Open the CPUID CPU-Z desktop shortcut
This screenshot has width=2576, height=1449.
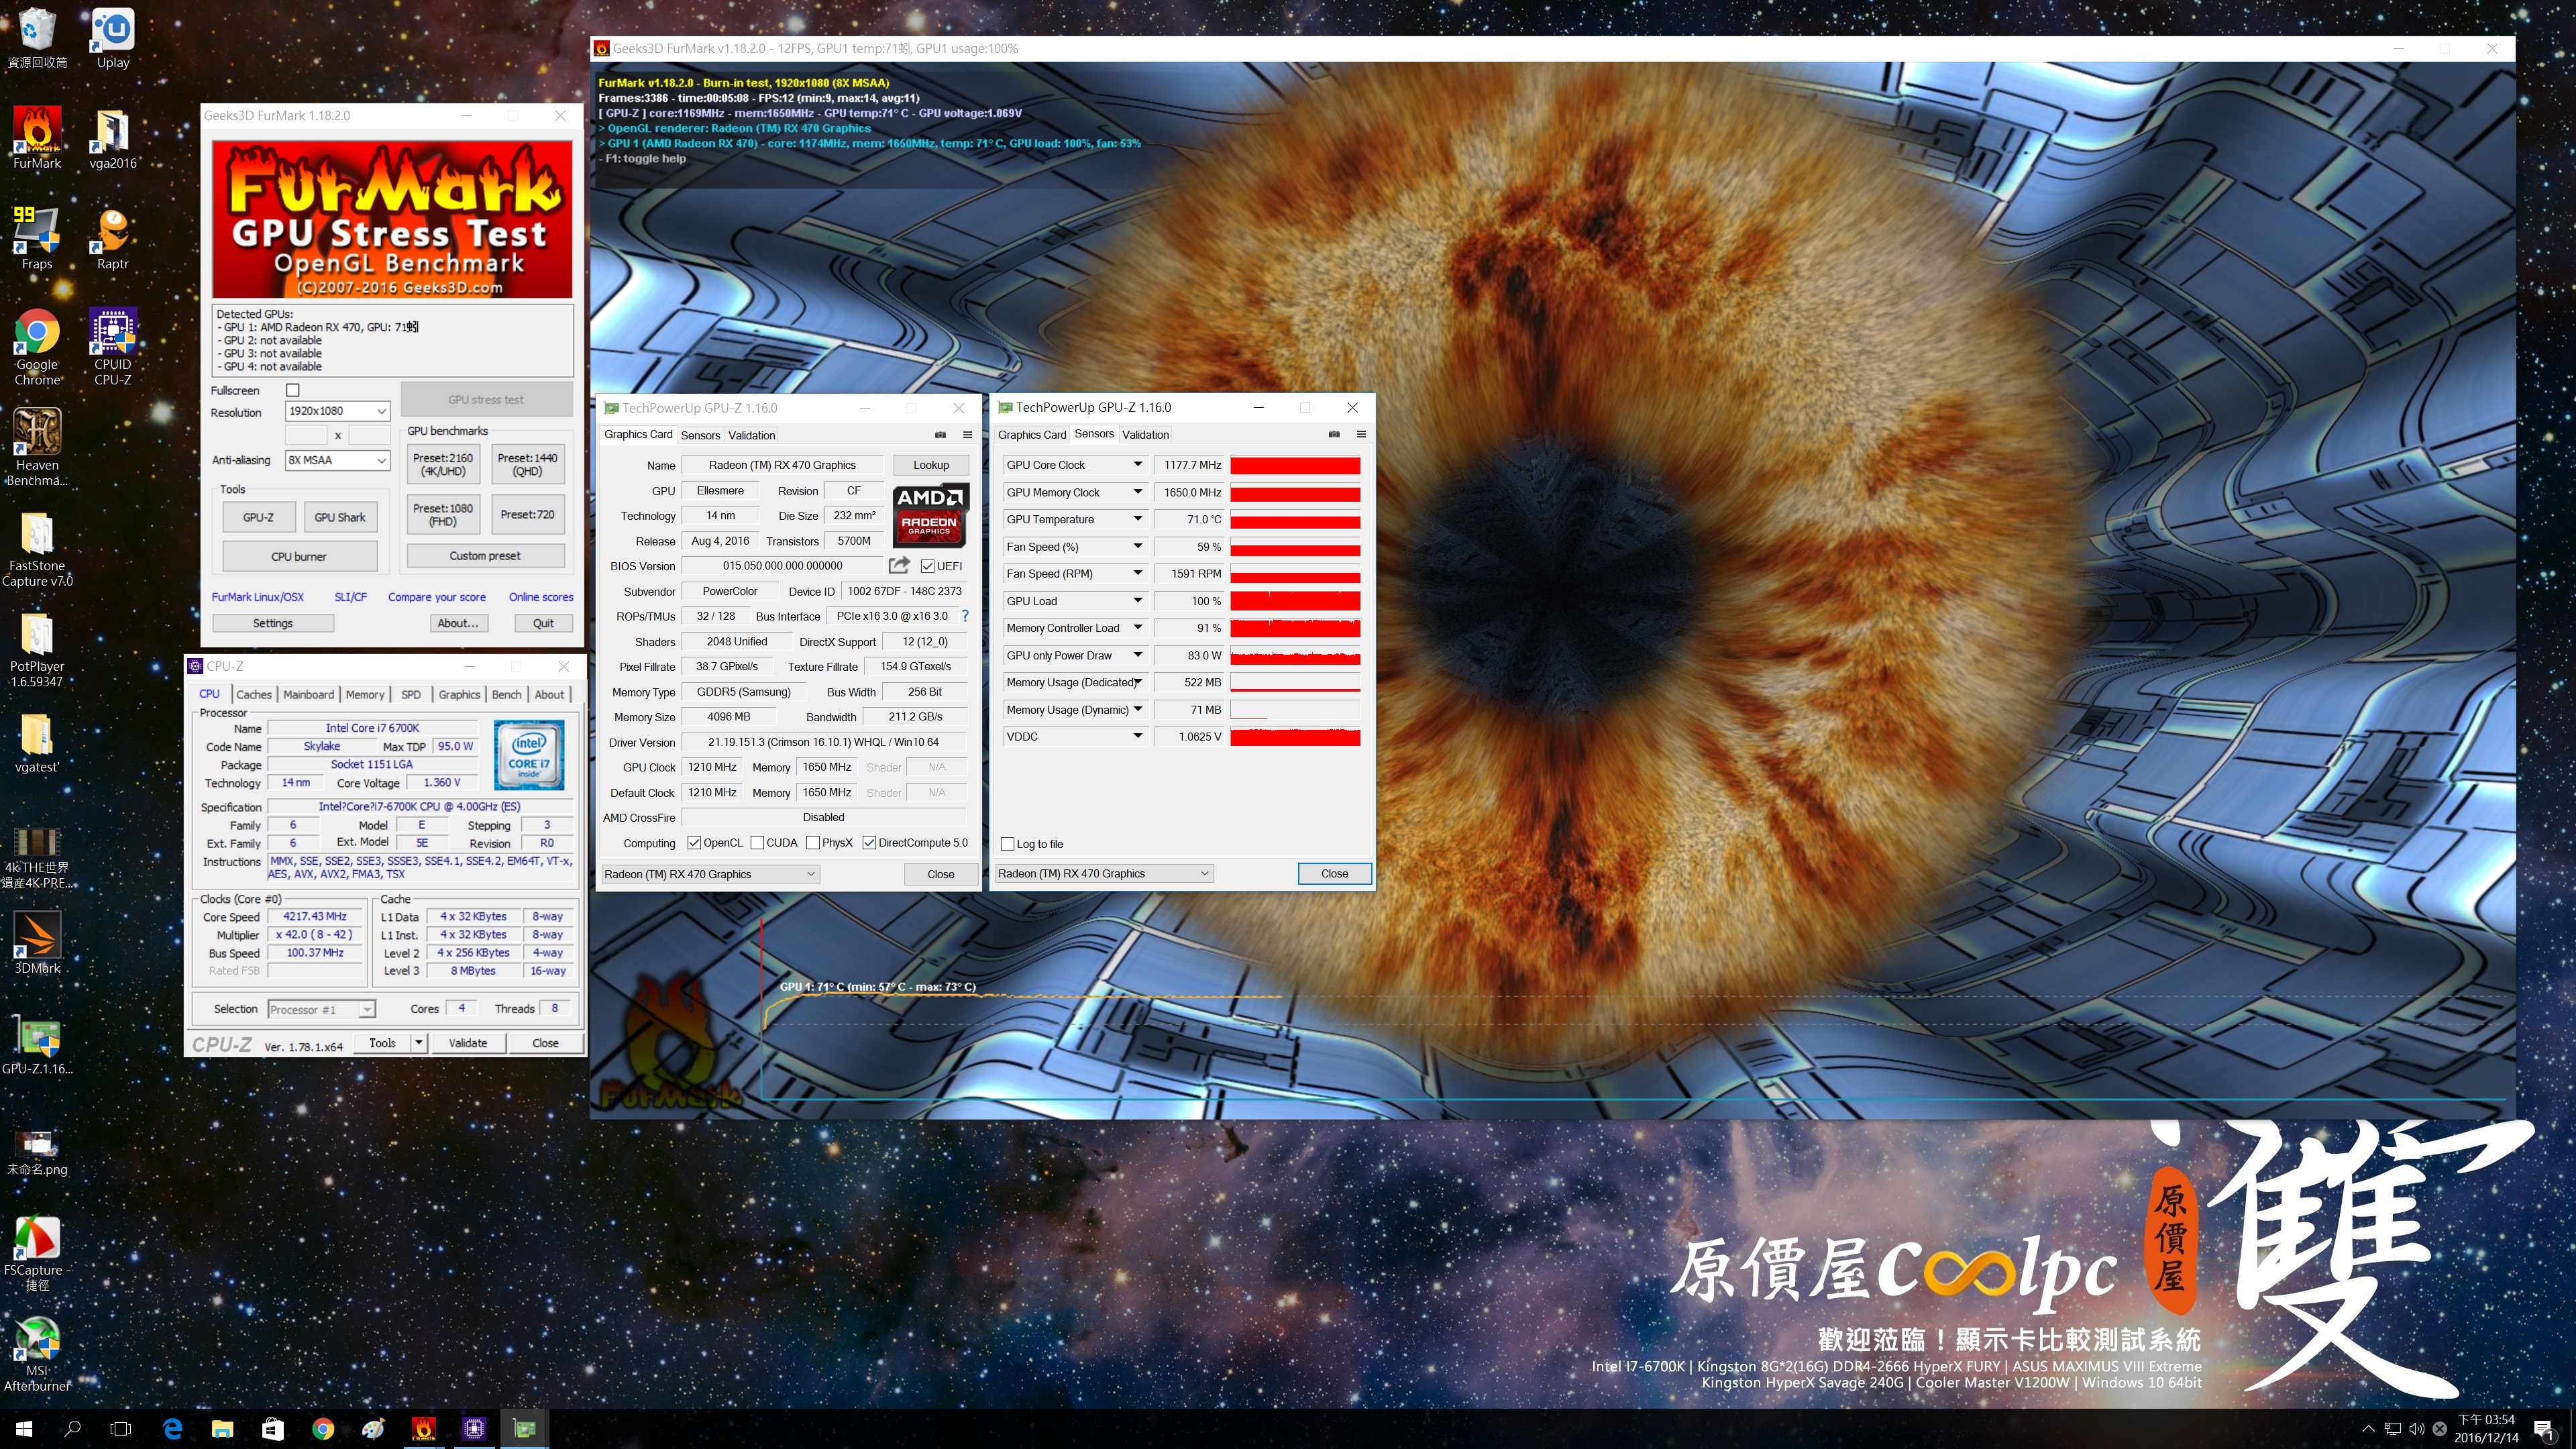tap(113, 346)
